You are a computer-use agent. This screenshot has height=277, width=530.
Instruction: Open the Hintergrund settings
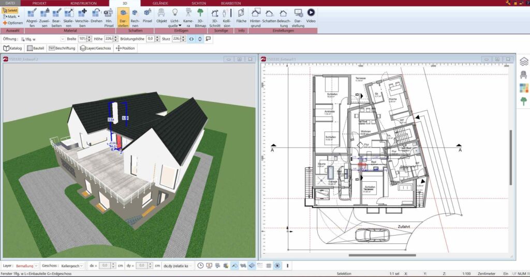[256, 18]
